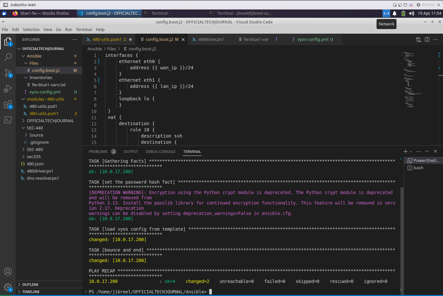The image size is (443, 296).
Task: Open the Source Control view
Action: point(8,73)
